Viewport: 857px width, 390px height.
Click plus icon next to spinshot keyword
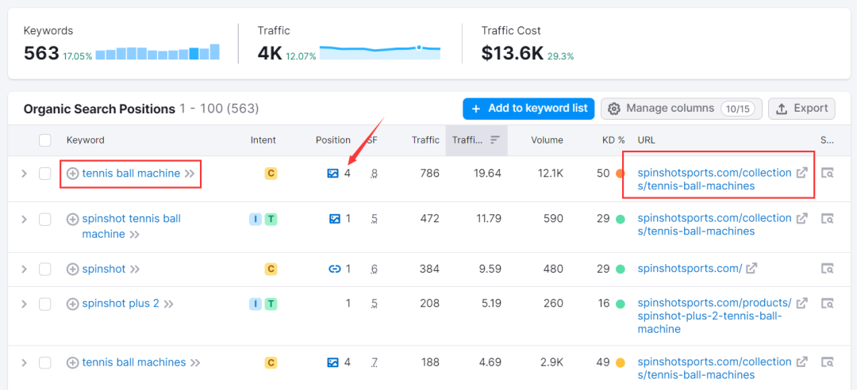[x=72, y=270]
